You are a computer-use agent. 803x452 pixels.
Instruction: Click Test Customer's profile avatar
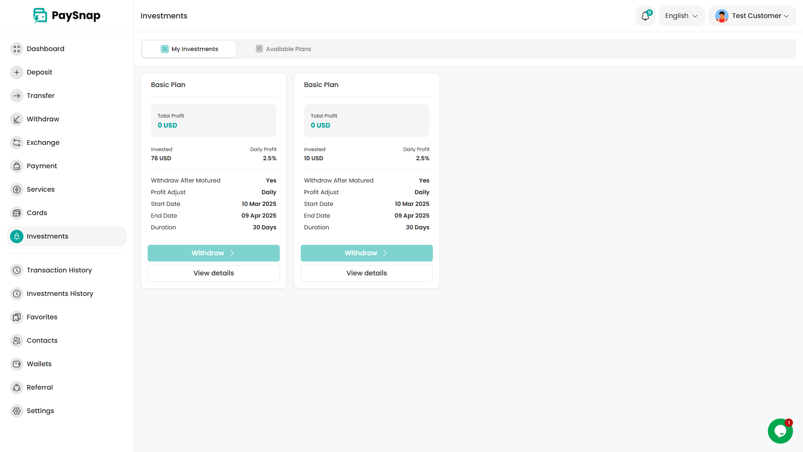[721, 16]
